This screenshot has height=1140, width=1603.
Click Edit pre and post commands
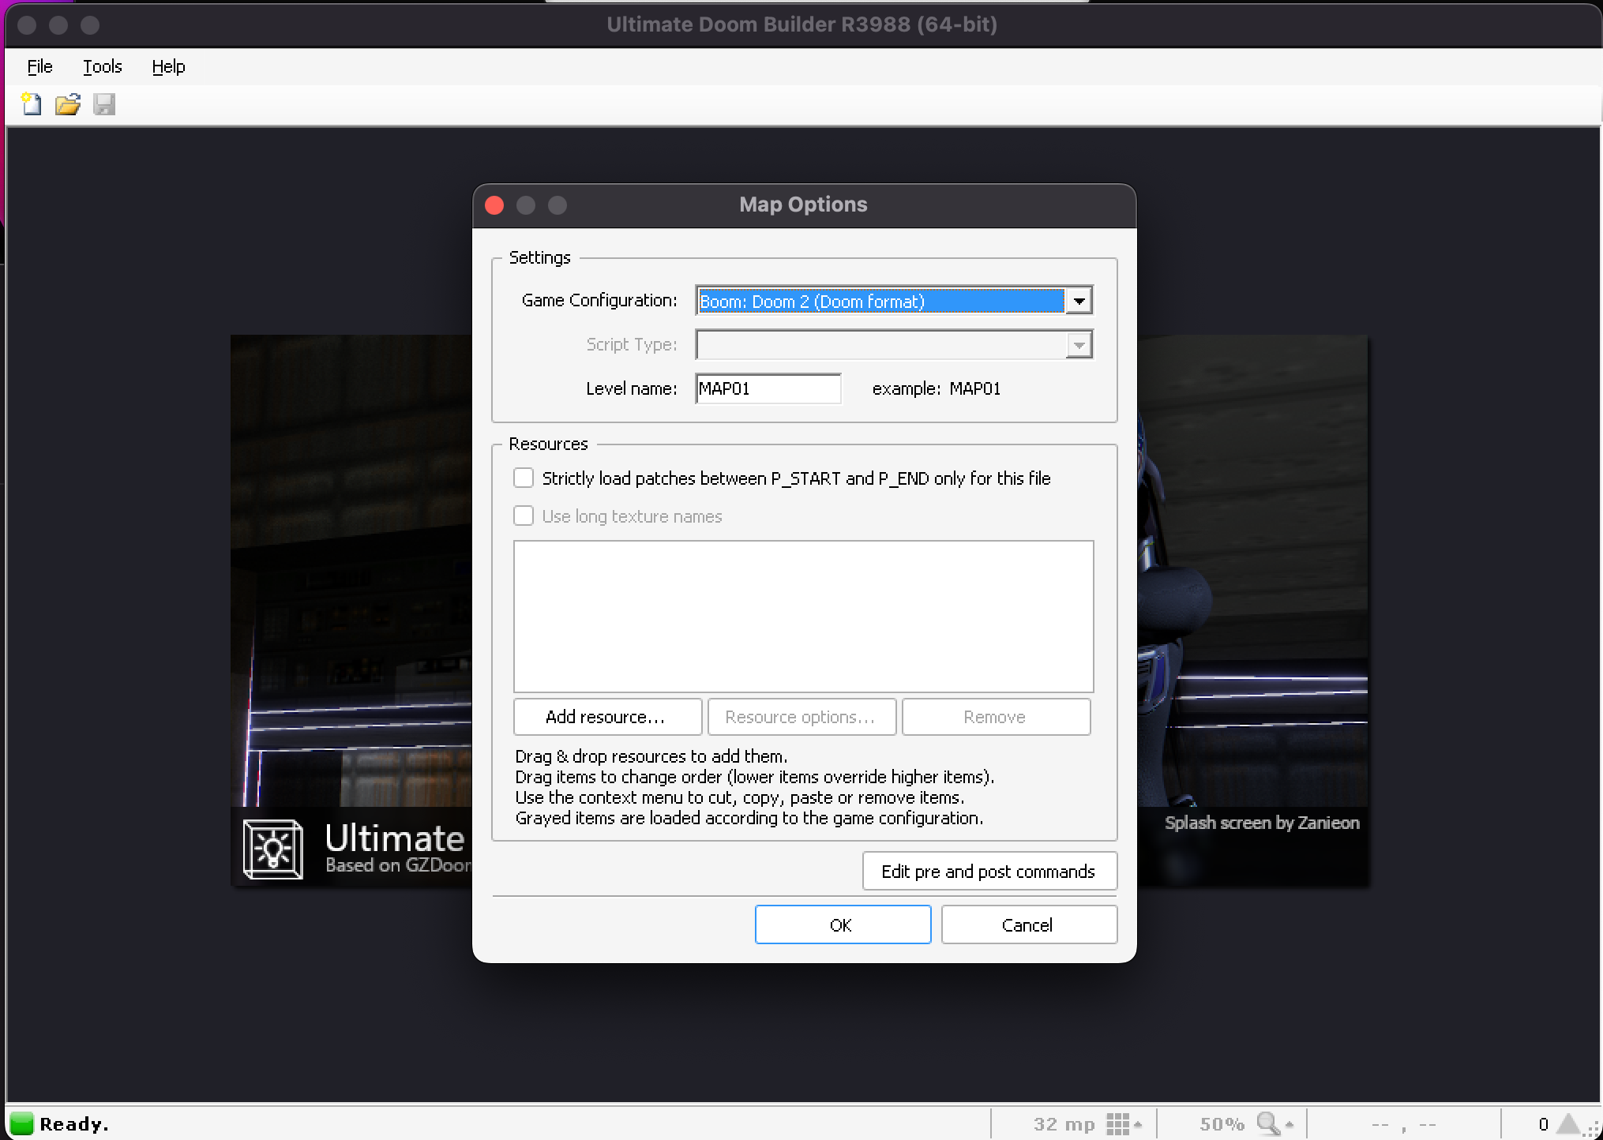pyautogui.click(x=989, y=871)
